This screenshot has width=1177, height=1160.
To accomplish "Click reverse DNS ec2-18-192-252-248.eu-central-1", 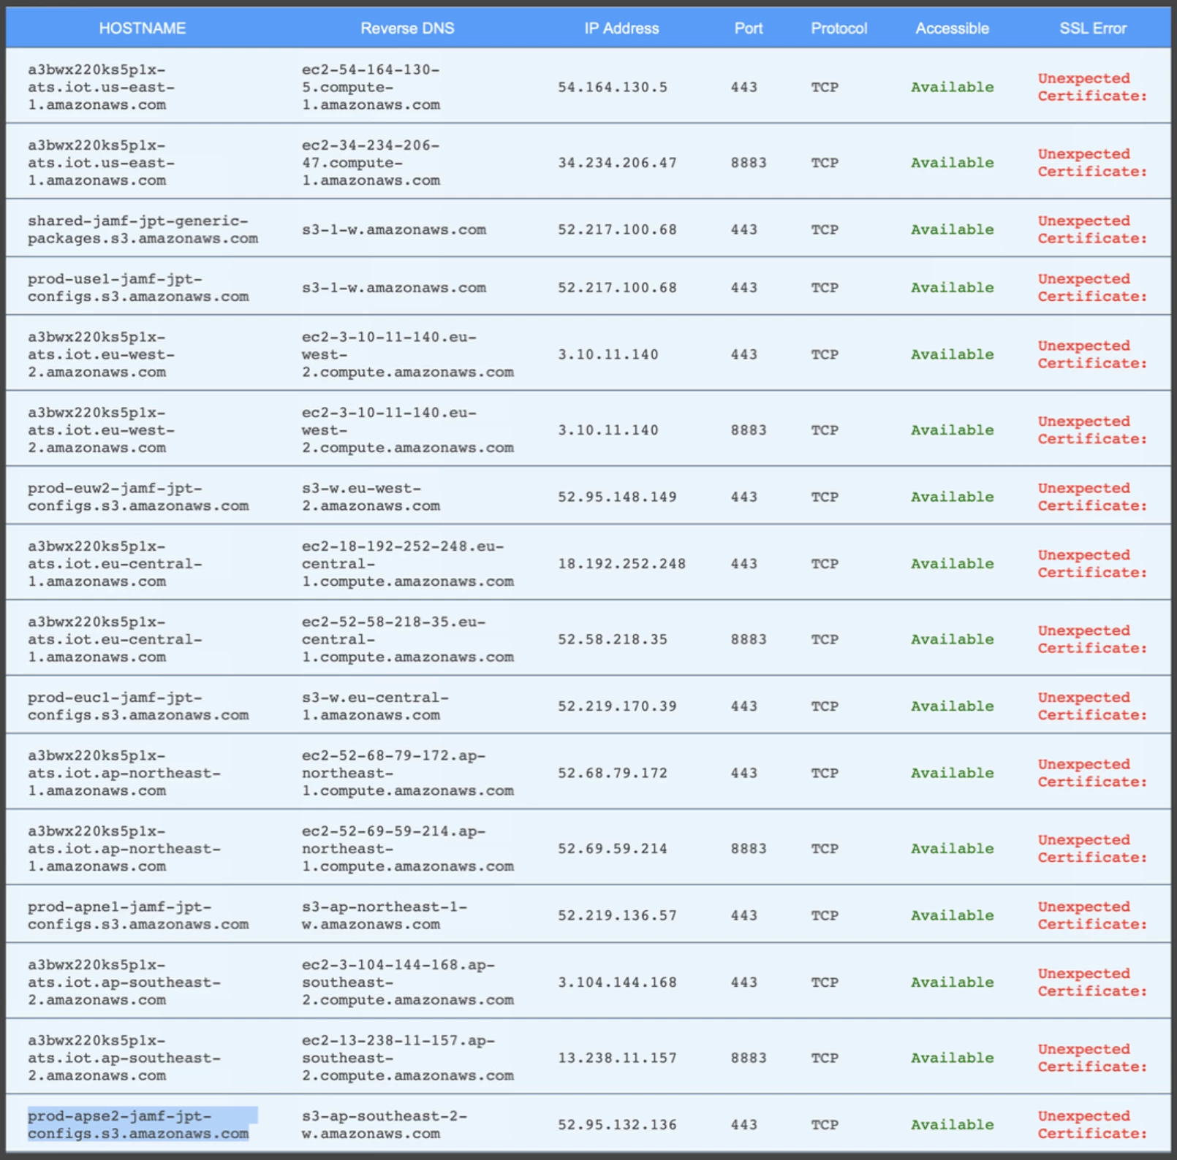I will tap(407, 564).
